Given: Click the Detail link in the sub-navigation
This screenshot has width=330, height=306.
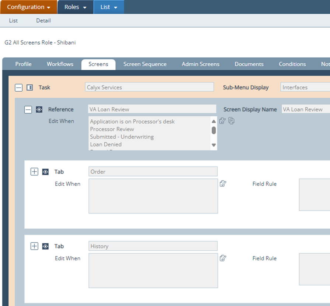Looking at the screenshot, I should tap(43, 21).
